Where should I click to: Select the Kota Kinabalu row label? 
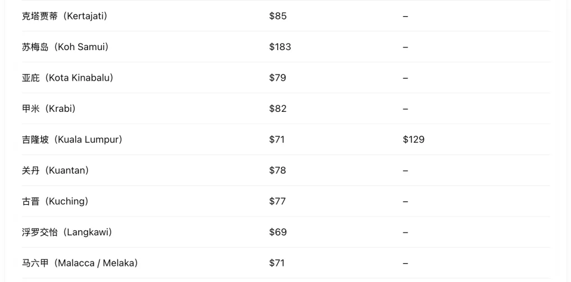(67, 78)
